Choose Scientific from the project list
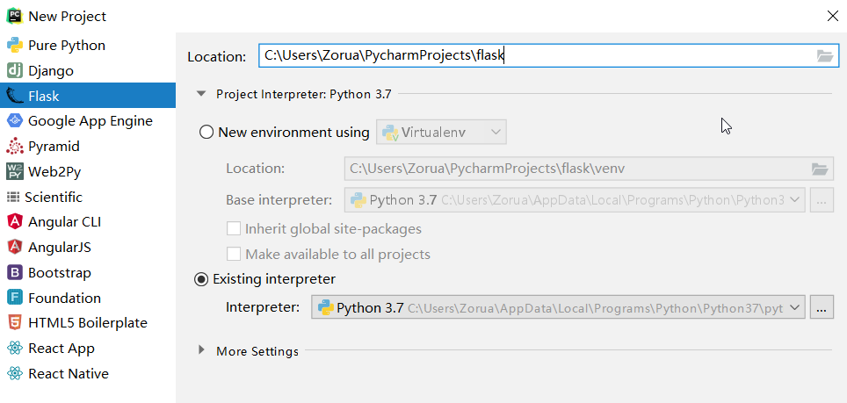This screenshot has height=403, width=847. click(x=54, y=198)
